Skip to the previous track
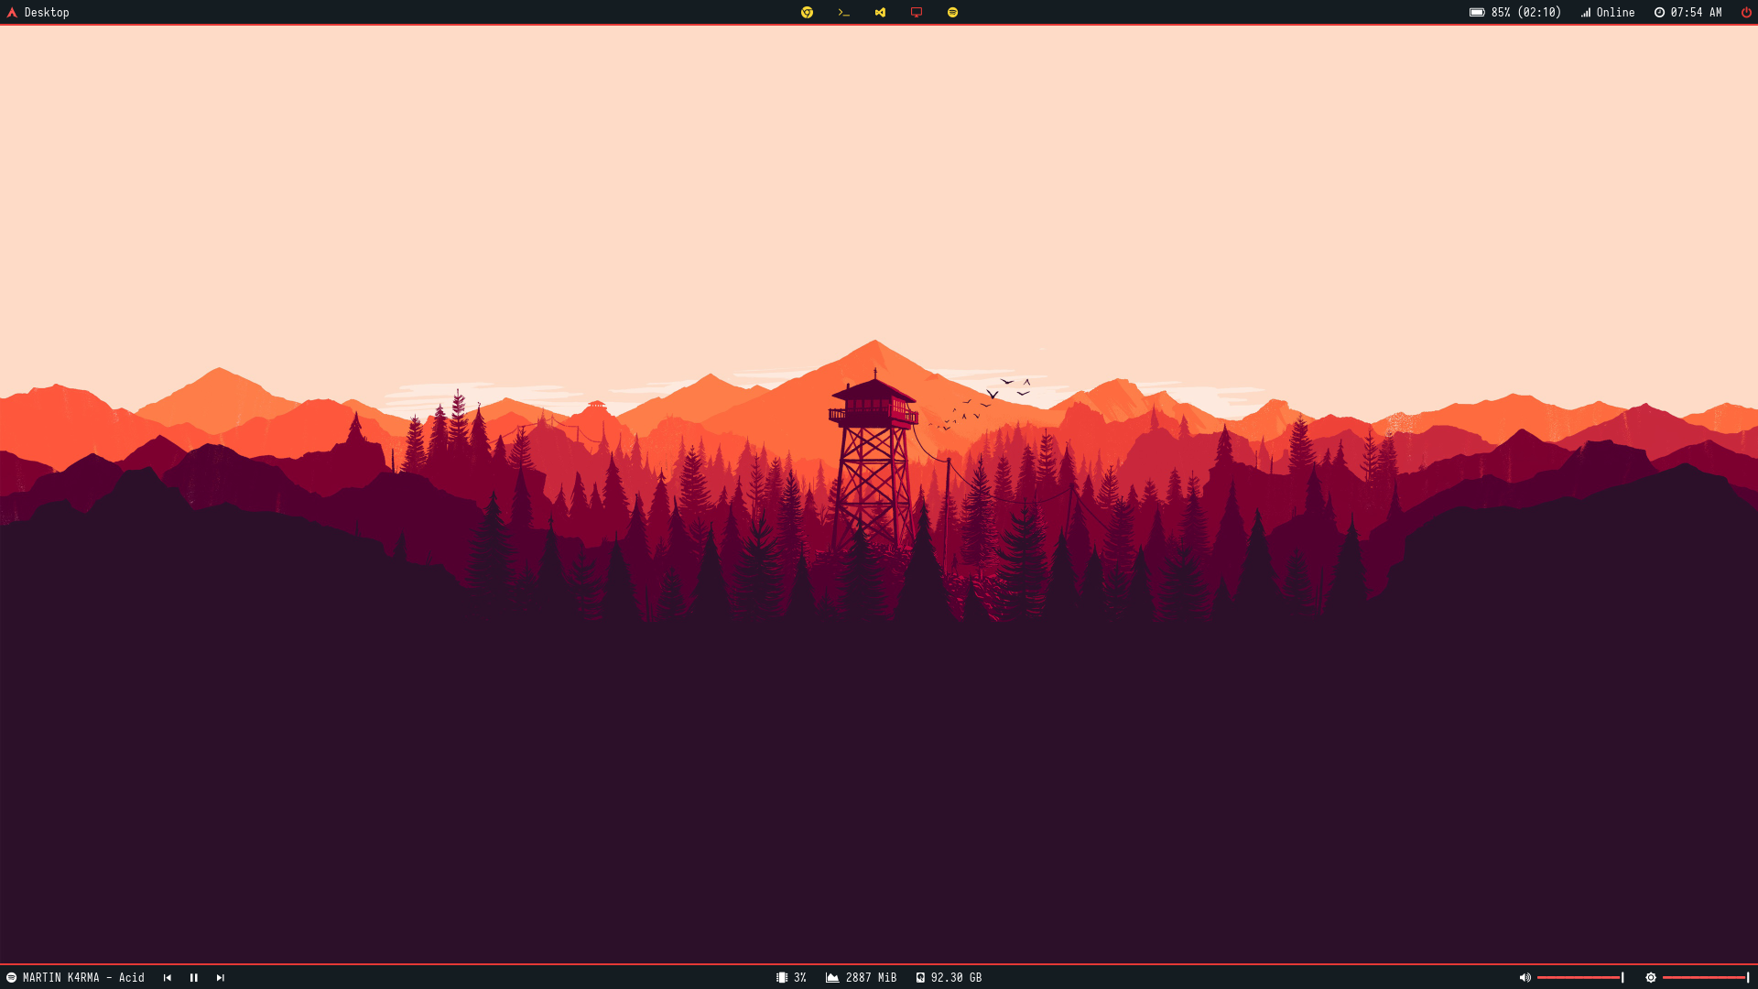The height and width of the screenshot is (989, 1758). click(x=167, y=978)
